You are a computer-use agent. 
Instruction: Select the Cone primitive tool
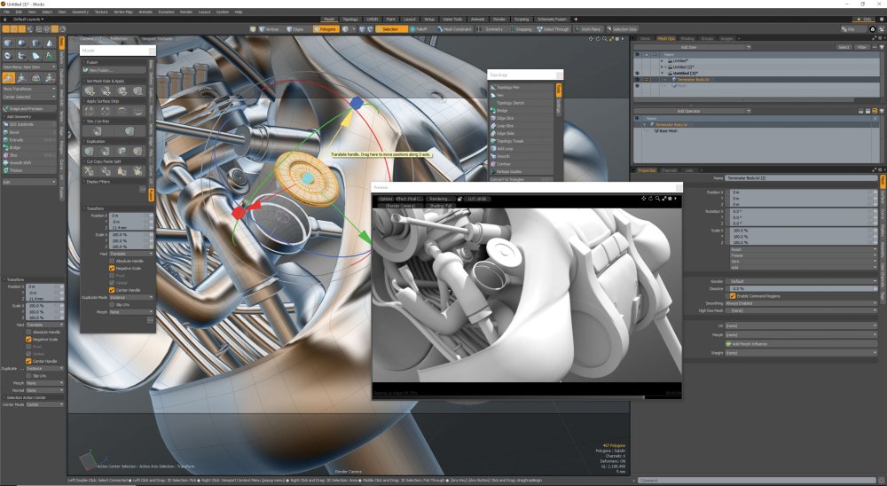click(49, 43)
